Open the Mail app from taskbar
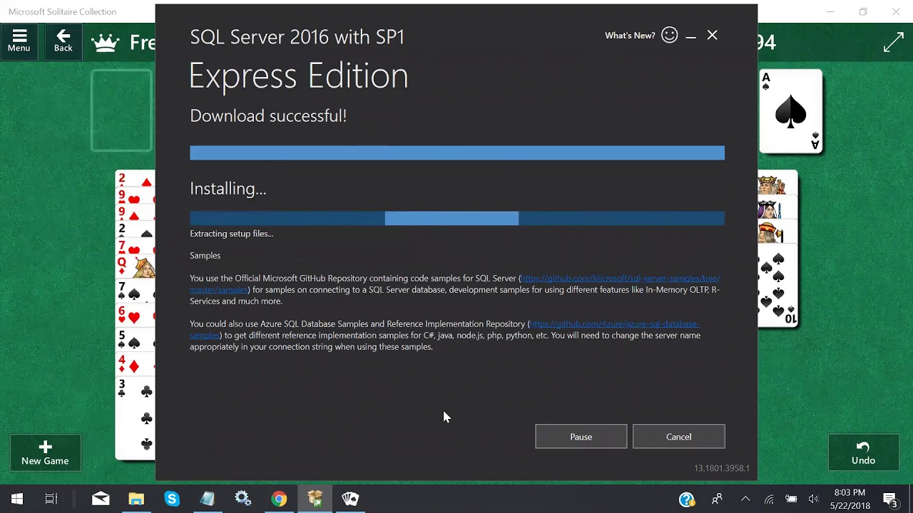This screenshot has width=913, height=513. click(101, 499)
